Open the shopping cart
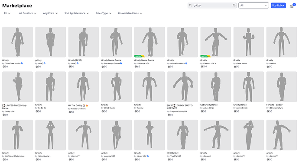Viewport: 299px width, 163px height. pyautogui.click(x=292, y=6)
